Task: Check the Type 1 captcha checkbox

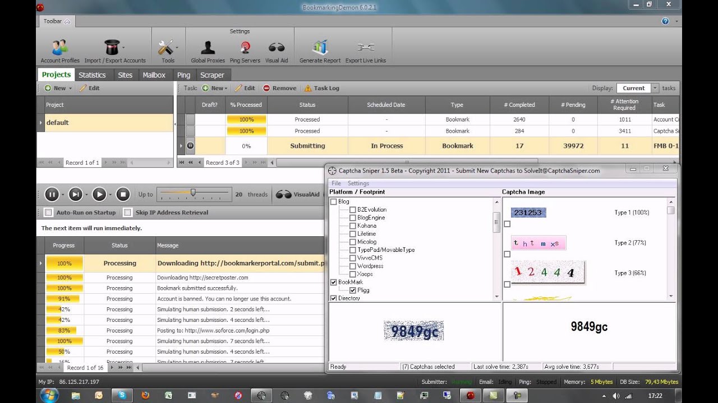Action: tap(507, 224)
